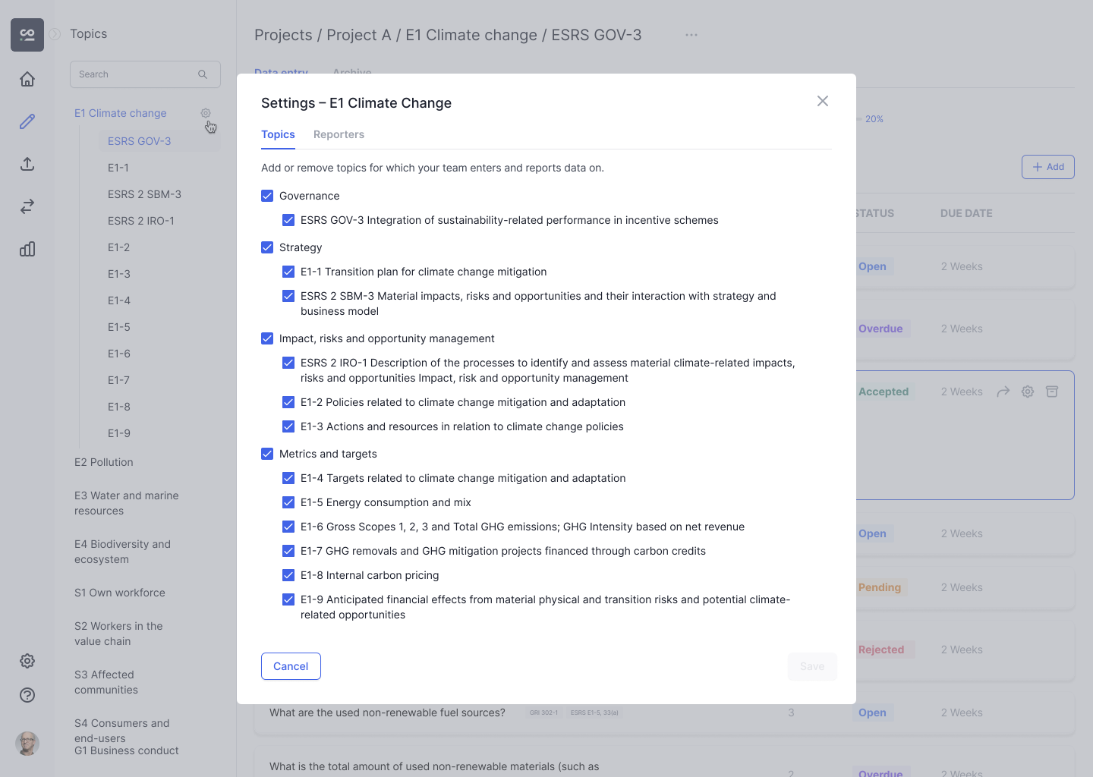Open the three-dot menu beside breadcrumb
The height and width of the screenshot is (777, 1093).
point(691,35)
